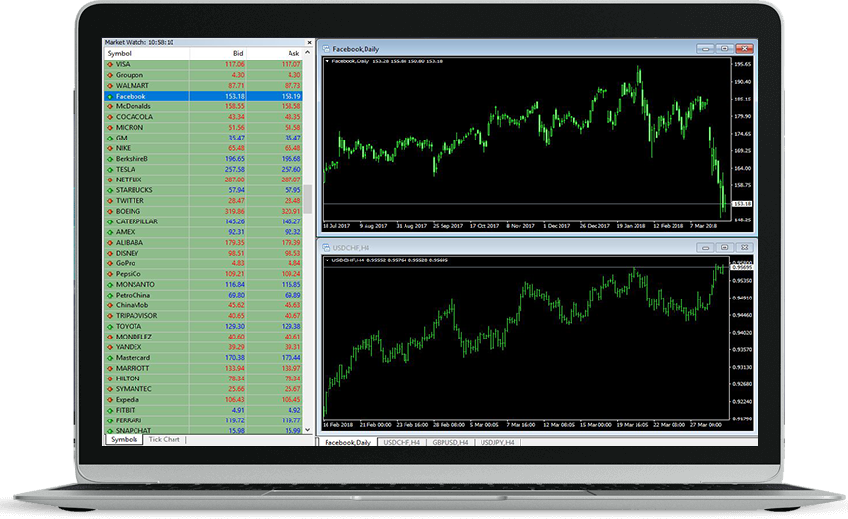The height and width of the screenshot is (519, 848).
Task: Click NETFLIX bid price 287.00
Action: (x=234, y=180)
